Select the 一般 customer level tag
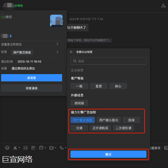 pos(79,86)
